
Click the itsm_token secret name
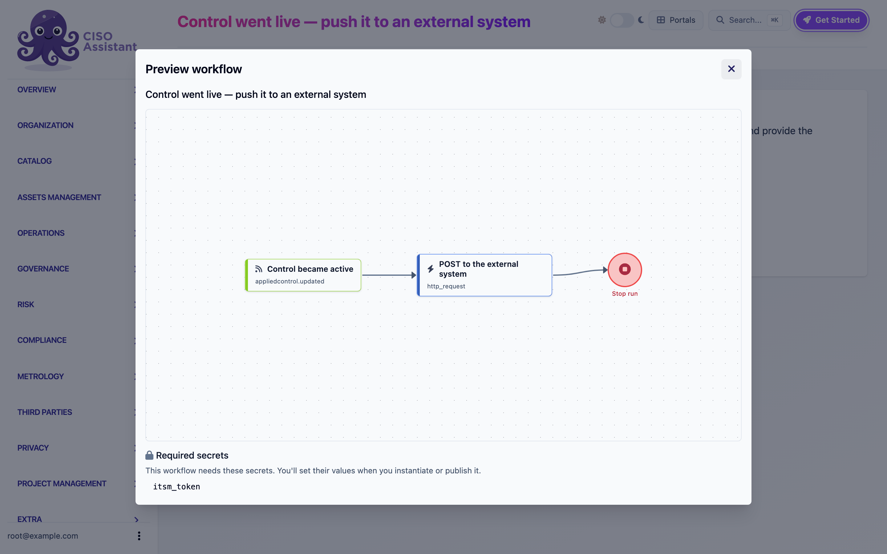(x=176, y=487)
